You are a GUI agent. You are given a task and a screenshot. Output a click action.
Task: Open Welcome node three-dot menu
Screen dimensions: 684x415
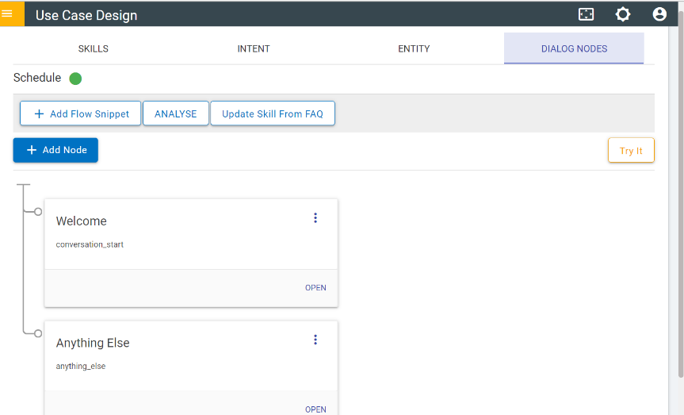[x=315, y=218]
